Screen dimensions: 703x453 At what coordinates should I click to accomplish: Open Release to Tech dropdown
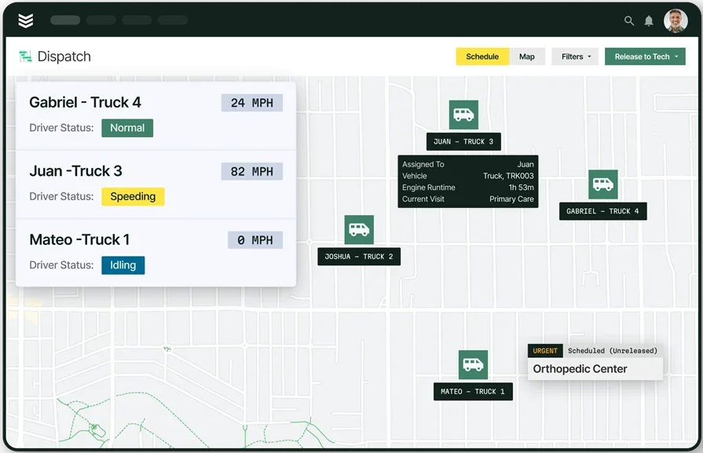645,57
